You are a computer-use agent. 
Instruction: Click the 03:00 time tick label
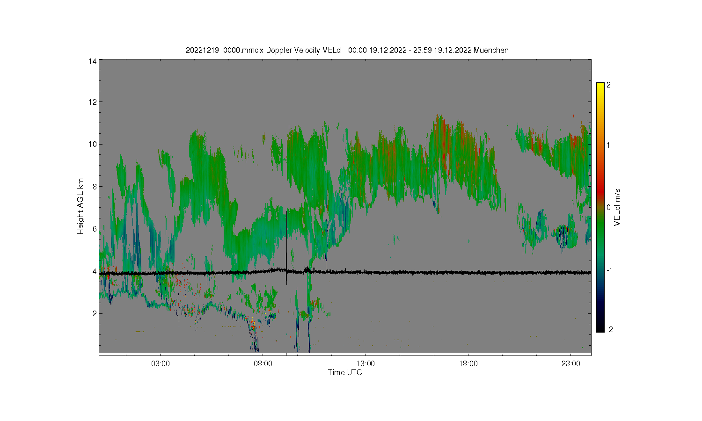point(161,363)
